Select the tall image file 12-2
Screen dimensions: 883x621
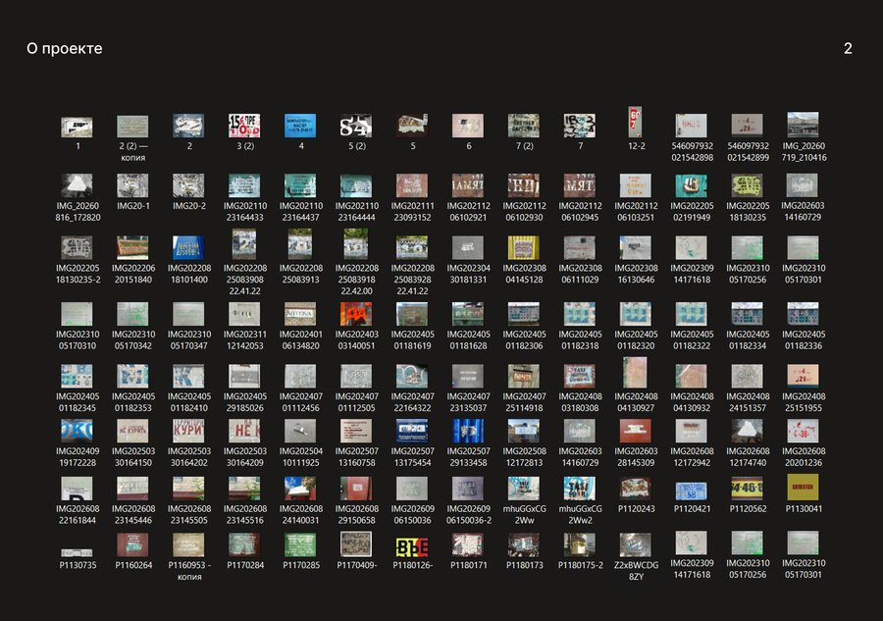[x=635, y=122]
